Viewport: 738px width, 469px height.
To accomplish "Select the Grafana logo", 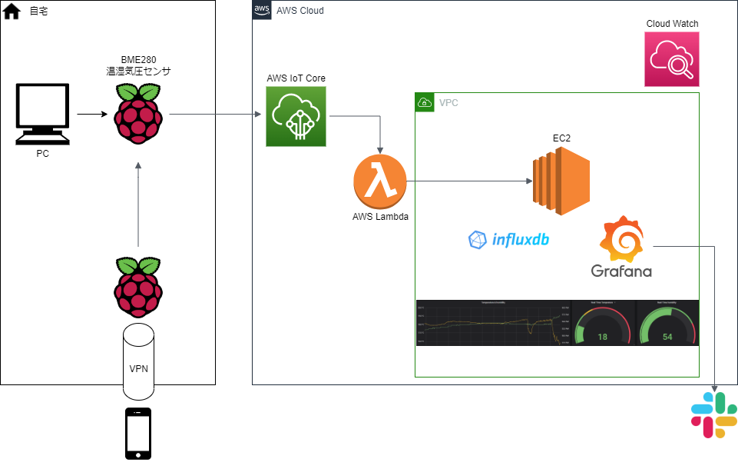I will [621, 247].
